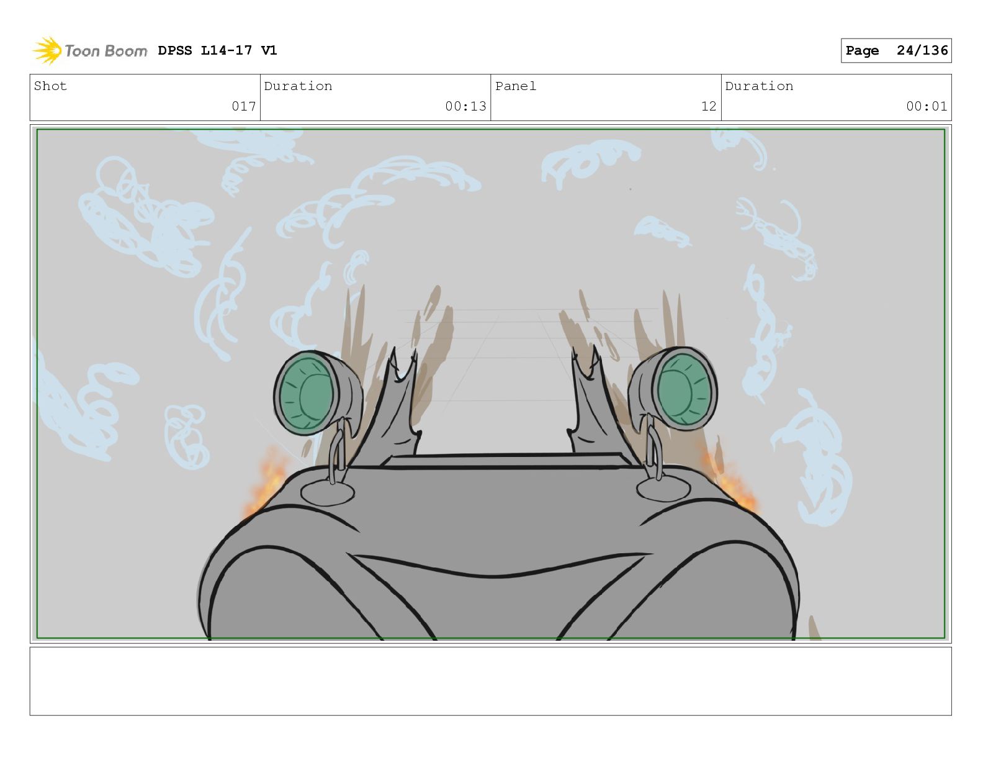Click the 'DPSS L14-17 V1' title text
The height and width of the screenshot is (760, 983).
click(x=217, y=50)
